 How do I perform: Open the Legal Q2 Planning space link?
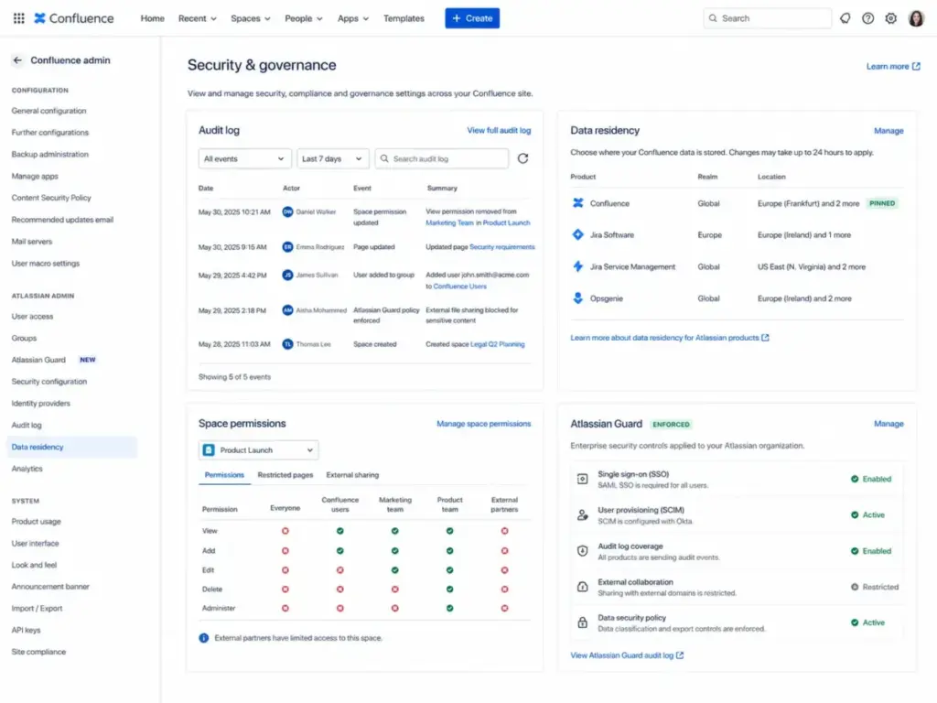(x=497, y=344)
